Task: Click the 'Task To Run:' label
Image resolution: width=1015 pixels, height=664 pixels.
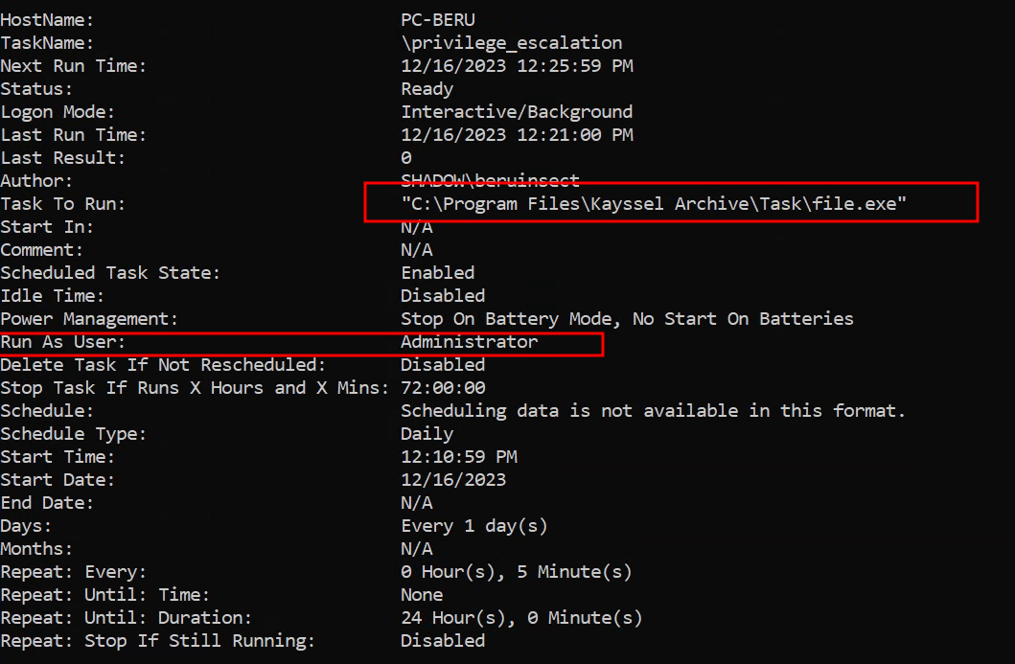Action: 63,203
